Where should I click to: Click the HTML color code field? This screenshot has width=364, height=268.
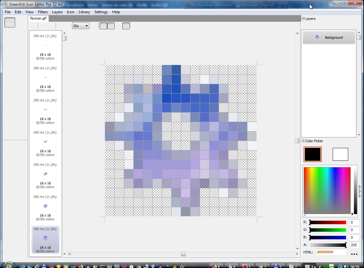coord(331,252)
